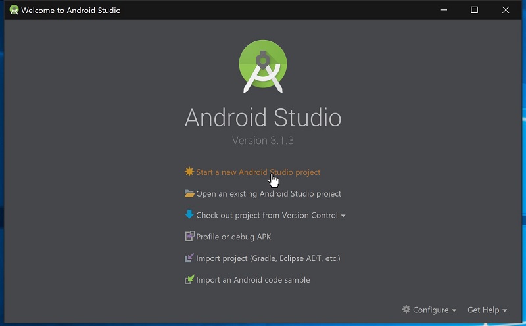Expand the arrow next to Get Help
Screen dimensions: 526x326
(504, 310)
